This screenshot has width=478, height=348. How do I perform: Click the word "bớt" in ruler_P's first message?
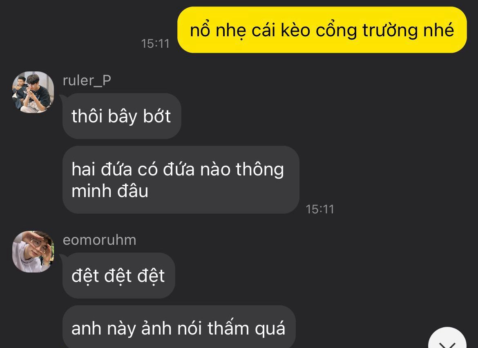coord(157,116)
